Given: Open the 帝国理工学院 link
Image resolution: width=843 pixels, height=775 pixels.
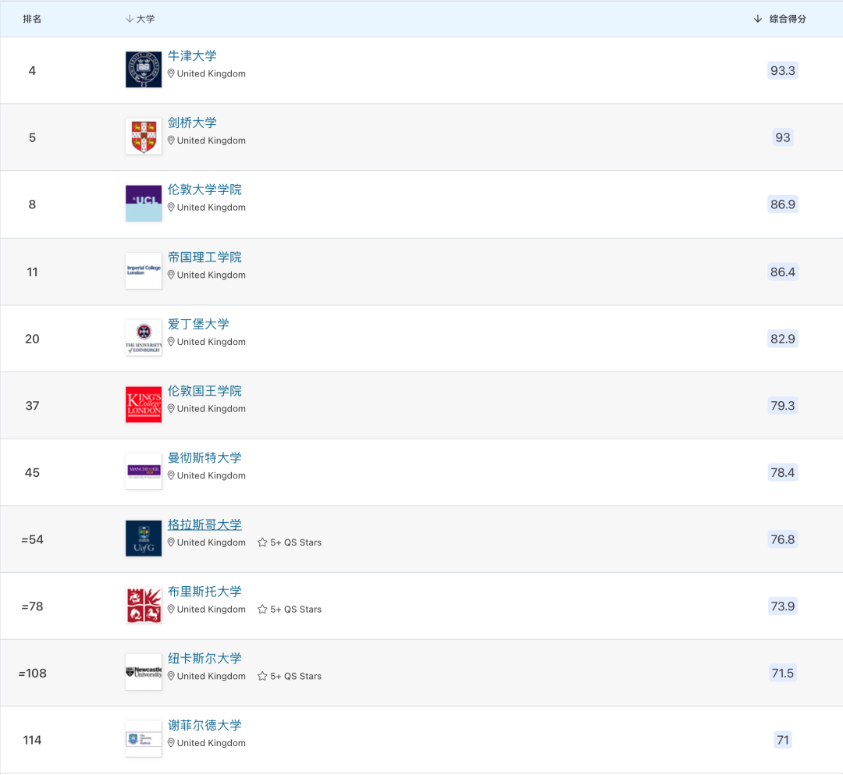Looking at the screenshot, I should click(x=205, y=257).
